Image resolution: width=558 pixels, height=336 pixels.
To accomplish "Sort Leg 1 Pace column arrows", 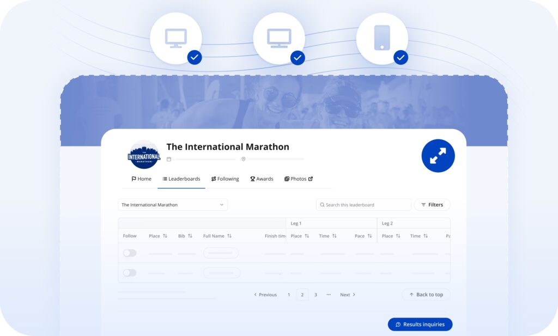I will pos(369,236).
